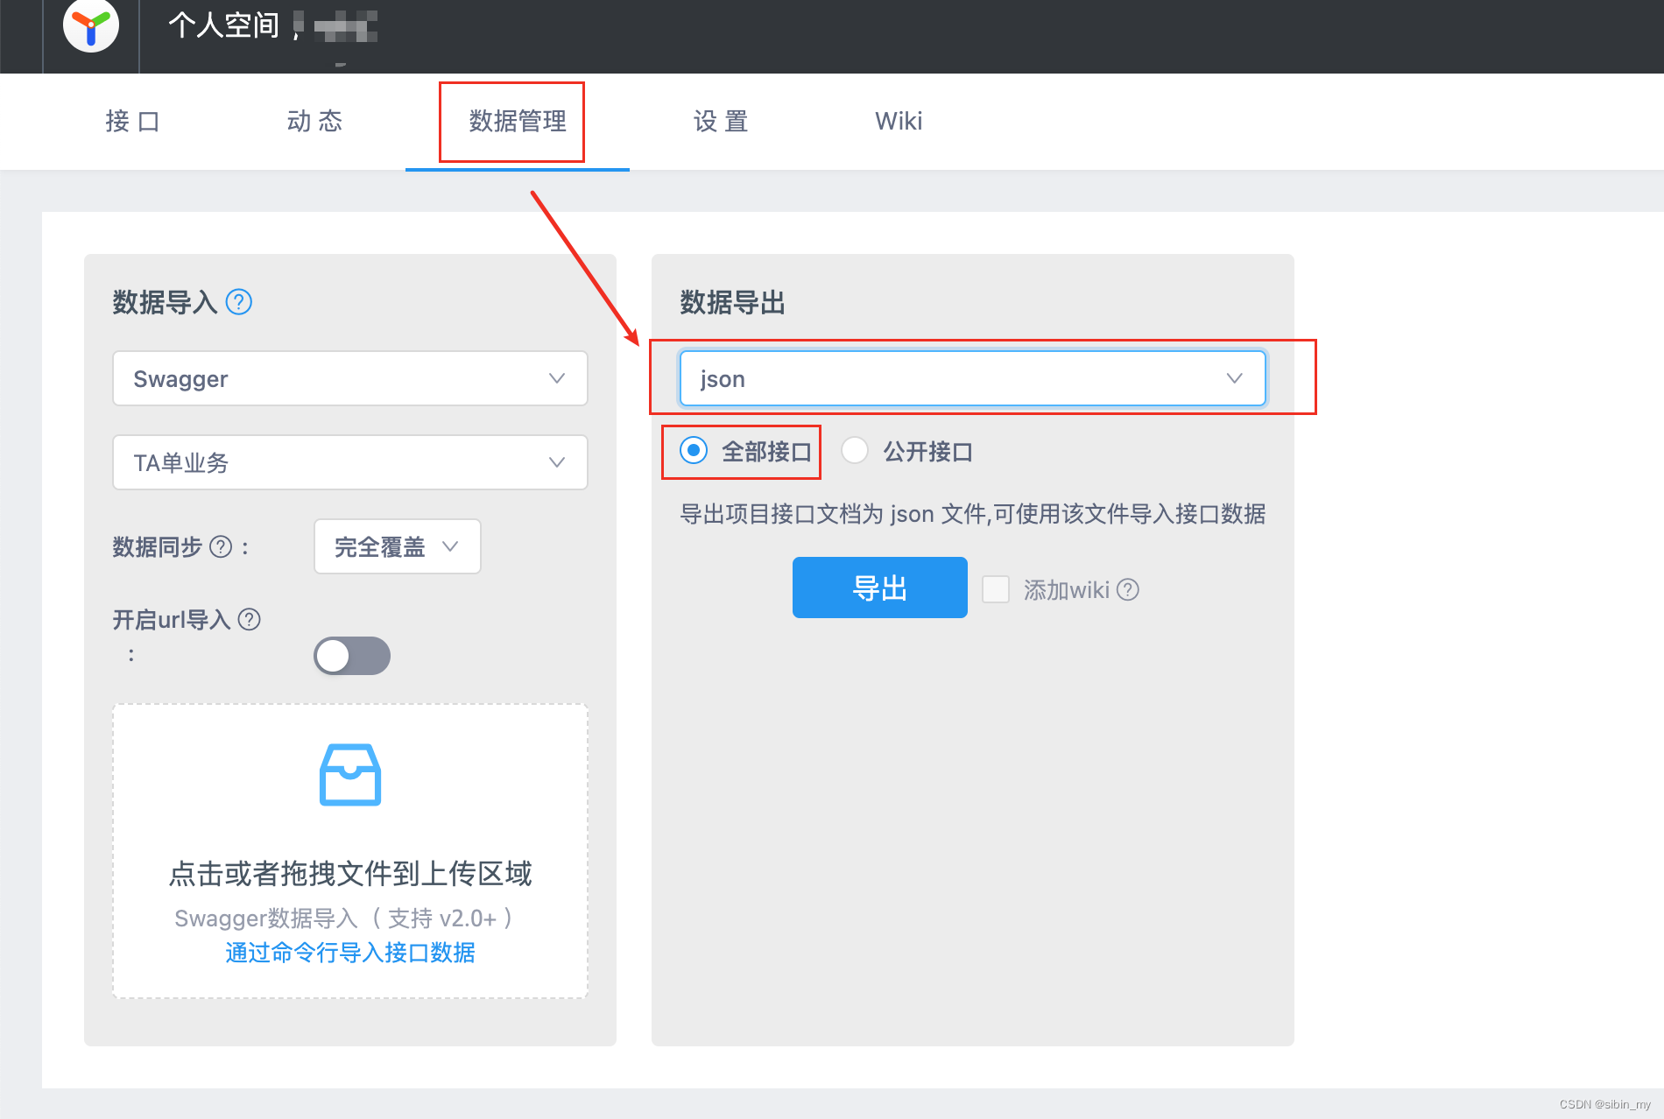Image resolution: width=1664 pixels, height=1119 pixels.
Task: Open the Swagger import format dropdown
Action: pos(349,378)
